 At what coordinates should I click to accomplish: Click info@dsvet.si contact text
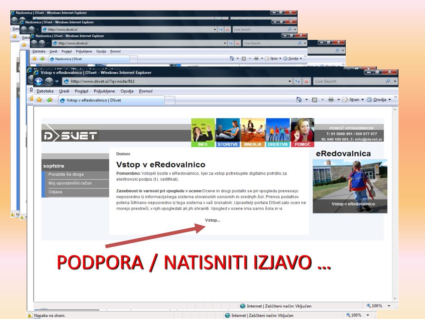pos(369,139)
